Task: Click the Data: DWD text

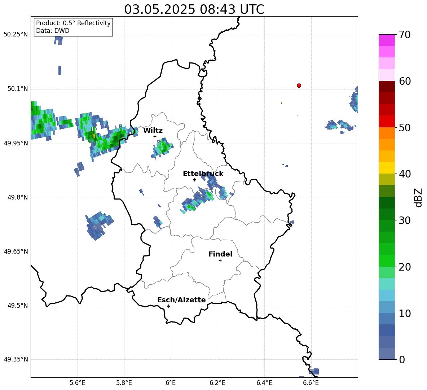Action: point(53,31)
